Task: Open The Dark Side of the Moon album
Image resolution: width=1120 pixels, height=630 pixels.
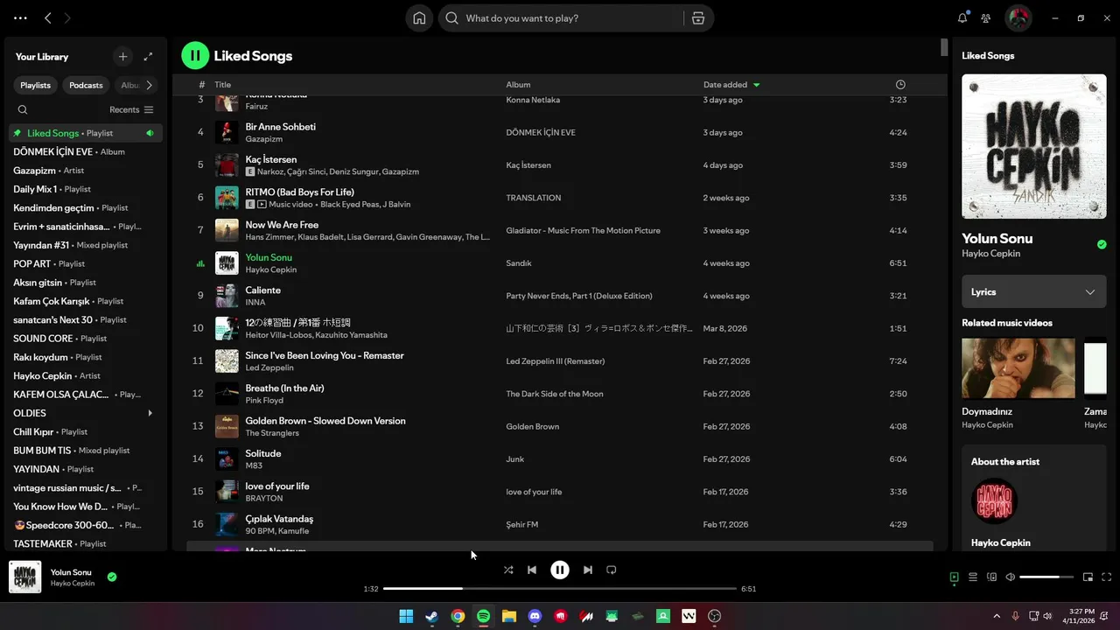Action: [x=555, y=394]
